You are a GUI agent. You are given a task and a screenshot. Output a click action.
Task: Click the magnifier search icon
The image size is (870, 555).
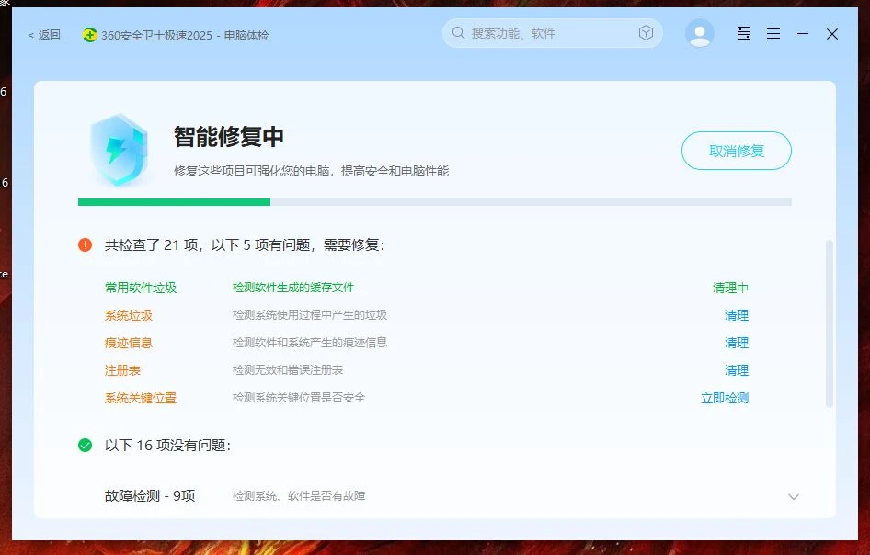point(458,33)
